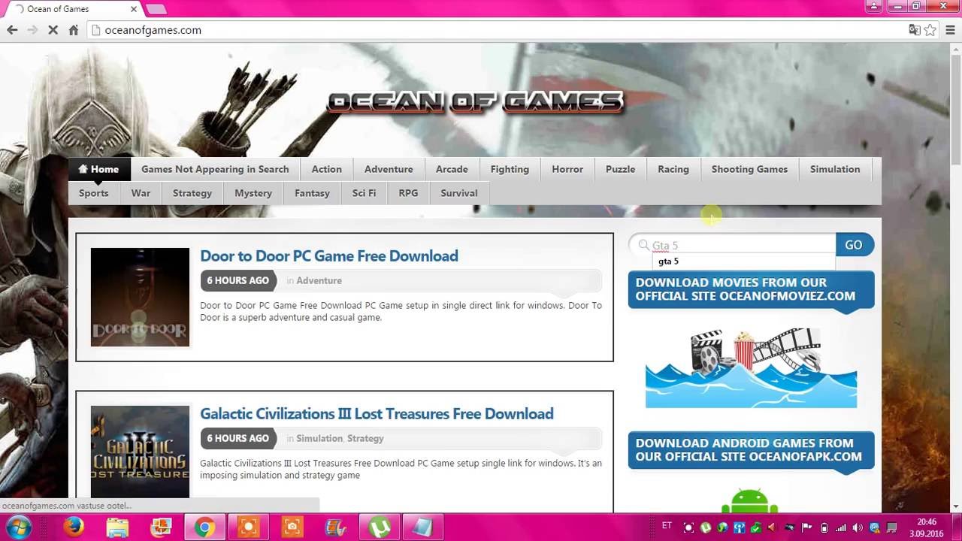Click the translate page icon in address bar
This screenshot has width=962, height=541.
(914, 30)
